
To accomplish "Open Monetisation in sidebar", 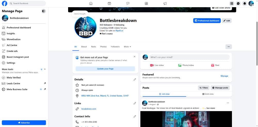I will pyautogui.click(x=24, y=40).
